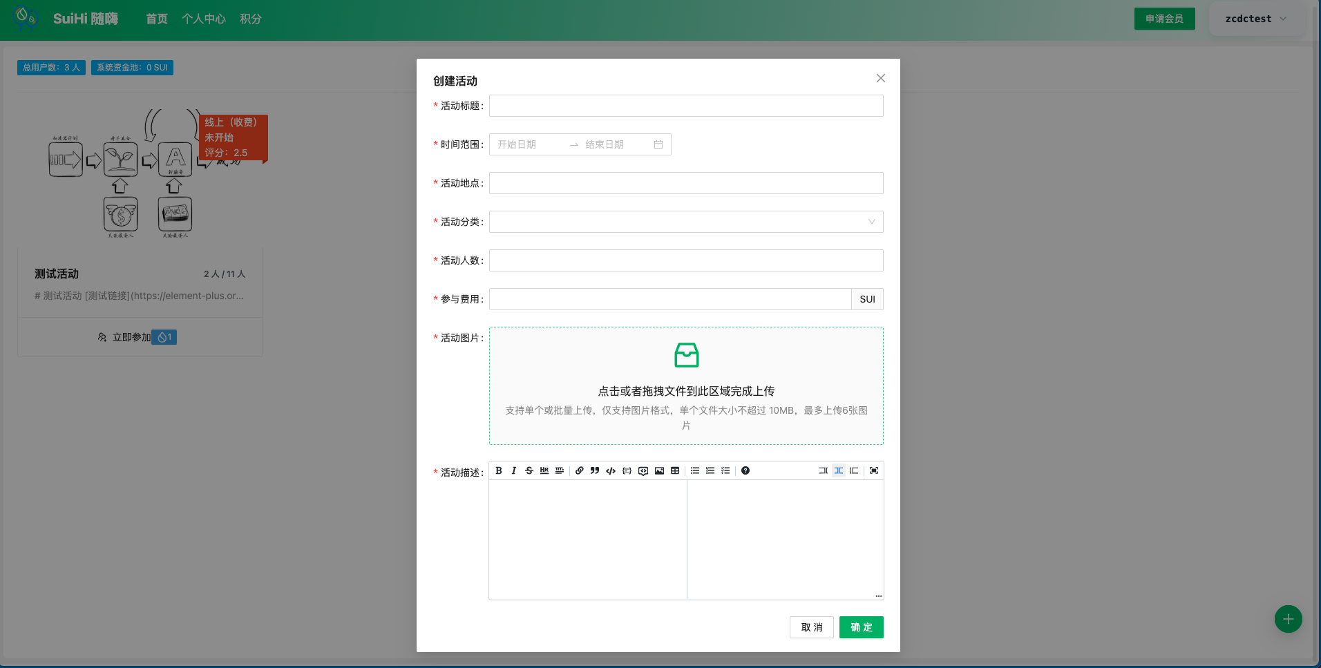Image resolution: width=1321 pixels, height=668 pixels.
Task: Click the SUI currency addon label
Action: [x=868, y=299]
